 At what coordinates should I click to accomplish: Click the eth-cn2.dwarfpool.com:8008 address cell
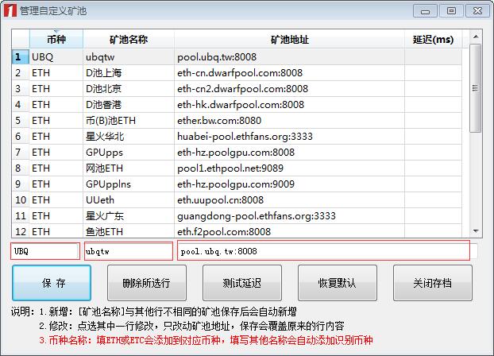pos(290,89)
